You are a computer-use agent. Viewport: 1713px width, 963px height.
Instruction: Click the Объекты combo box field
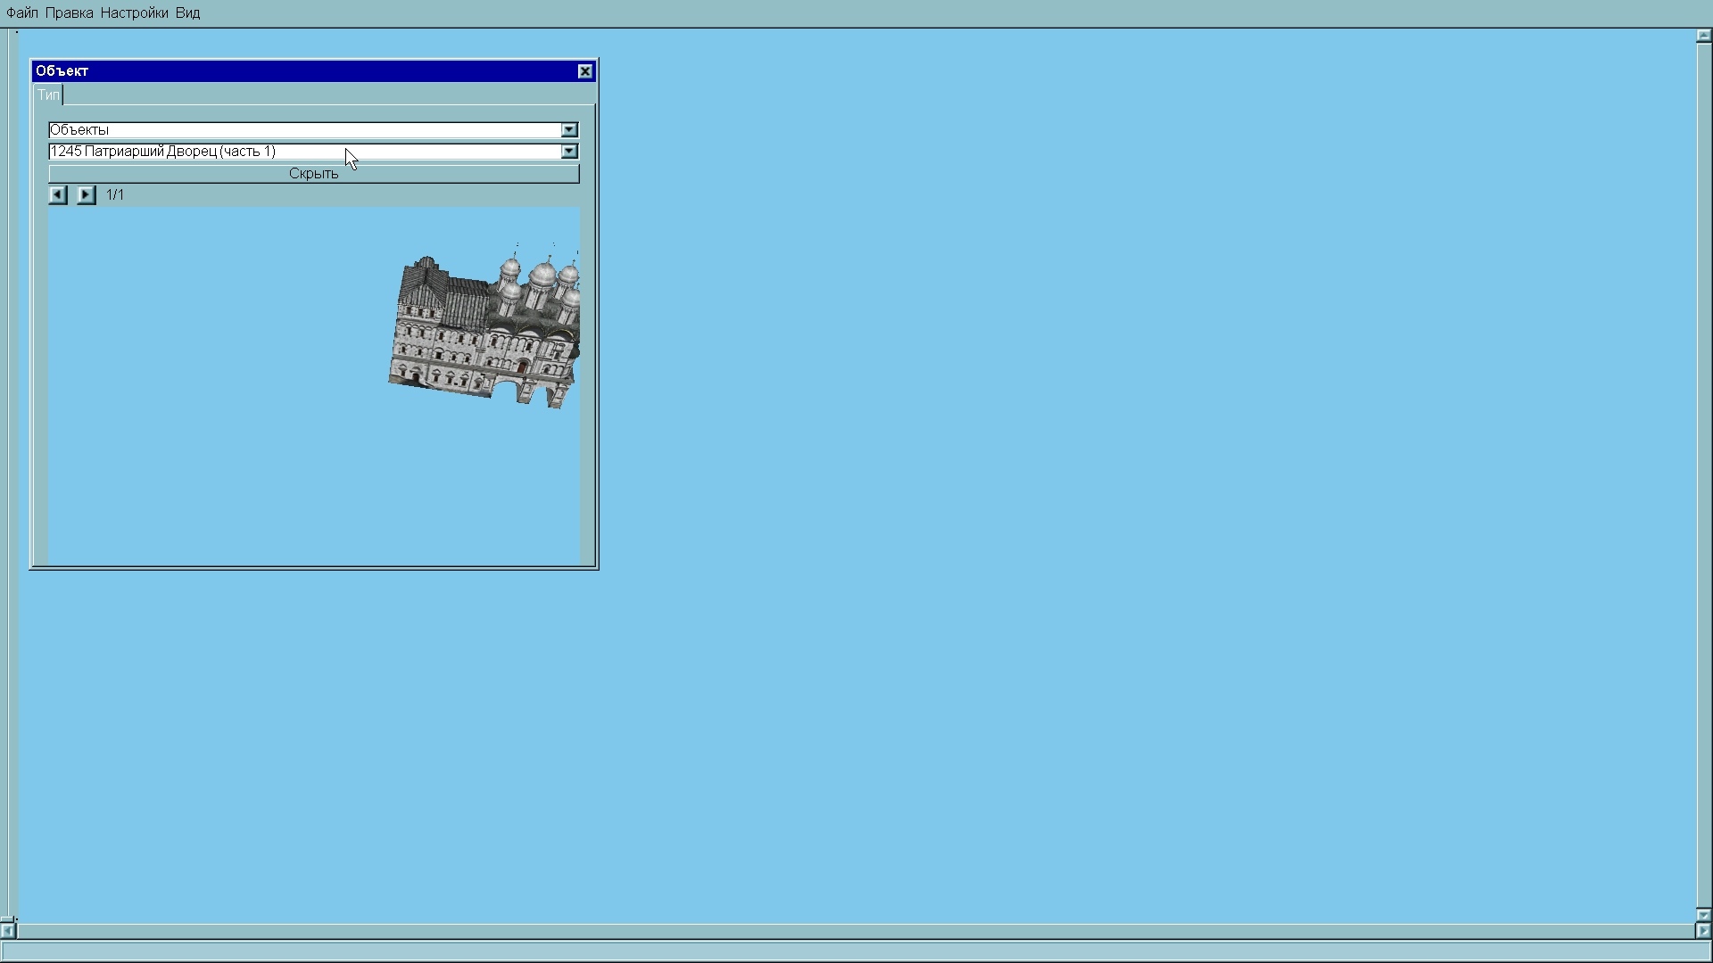[303, 130]
